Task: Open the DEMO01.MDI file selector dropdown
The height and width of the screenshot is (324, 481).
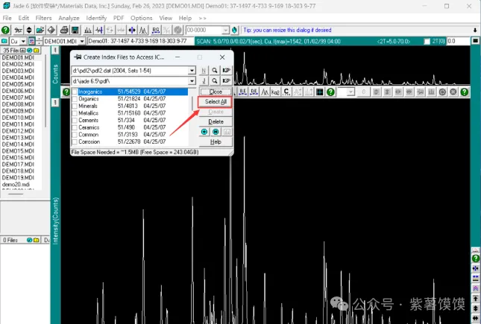Action: (82, 42)
